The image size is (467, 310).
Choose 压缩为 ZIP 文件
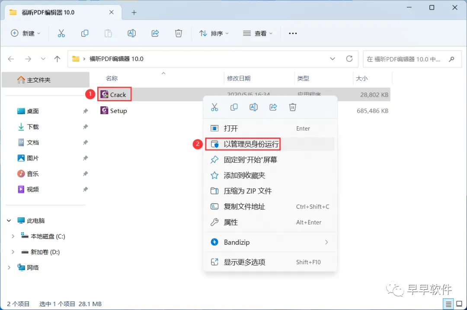click(270, 191)
